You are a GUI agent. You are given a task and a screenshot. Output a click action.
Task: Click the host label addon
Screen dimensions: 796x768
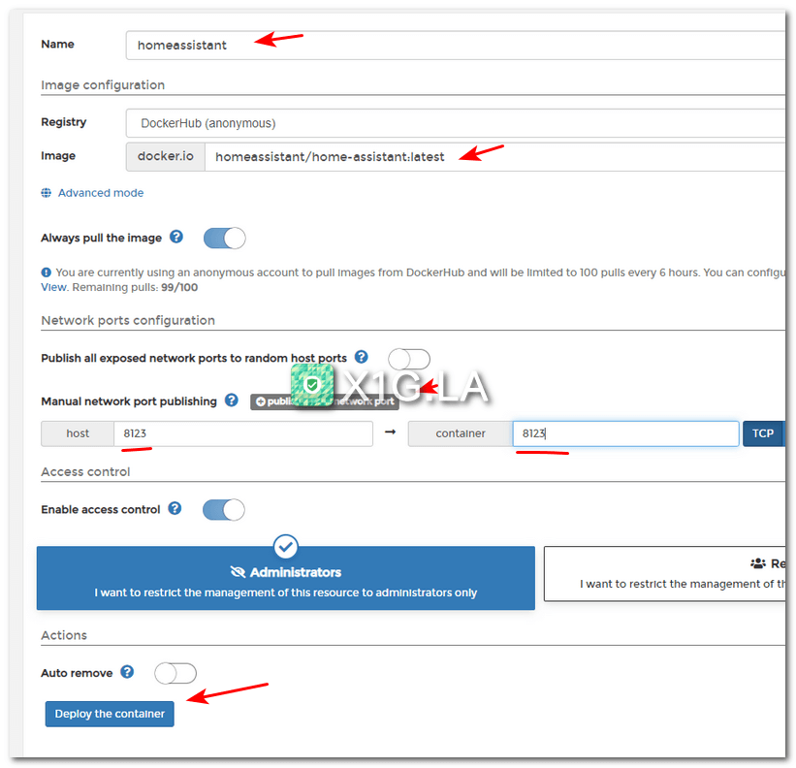78,433
